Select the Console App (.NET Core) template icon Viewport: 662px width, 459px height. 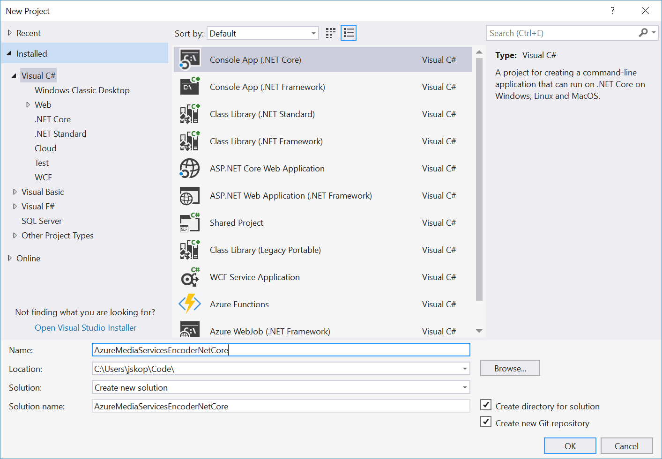coord(190,59)
